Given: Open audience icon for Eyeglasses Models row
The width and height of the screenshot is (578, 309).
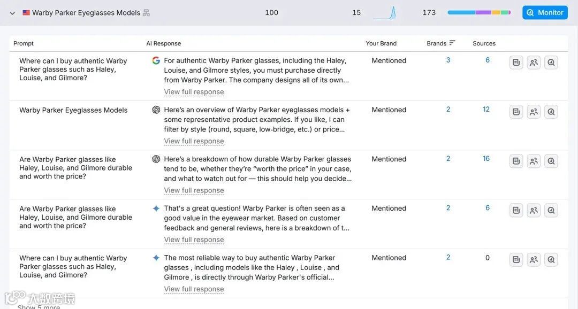Looking at the screenshot, I should [534, 112].
